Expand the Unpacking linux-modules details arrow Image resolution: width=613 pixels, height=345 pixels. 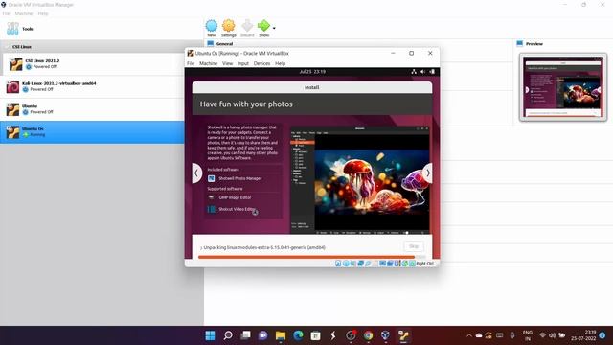(x=201, y=248)
